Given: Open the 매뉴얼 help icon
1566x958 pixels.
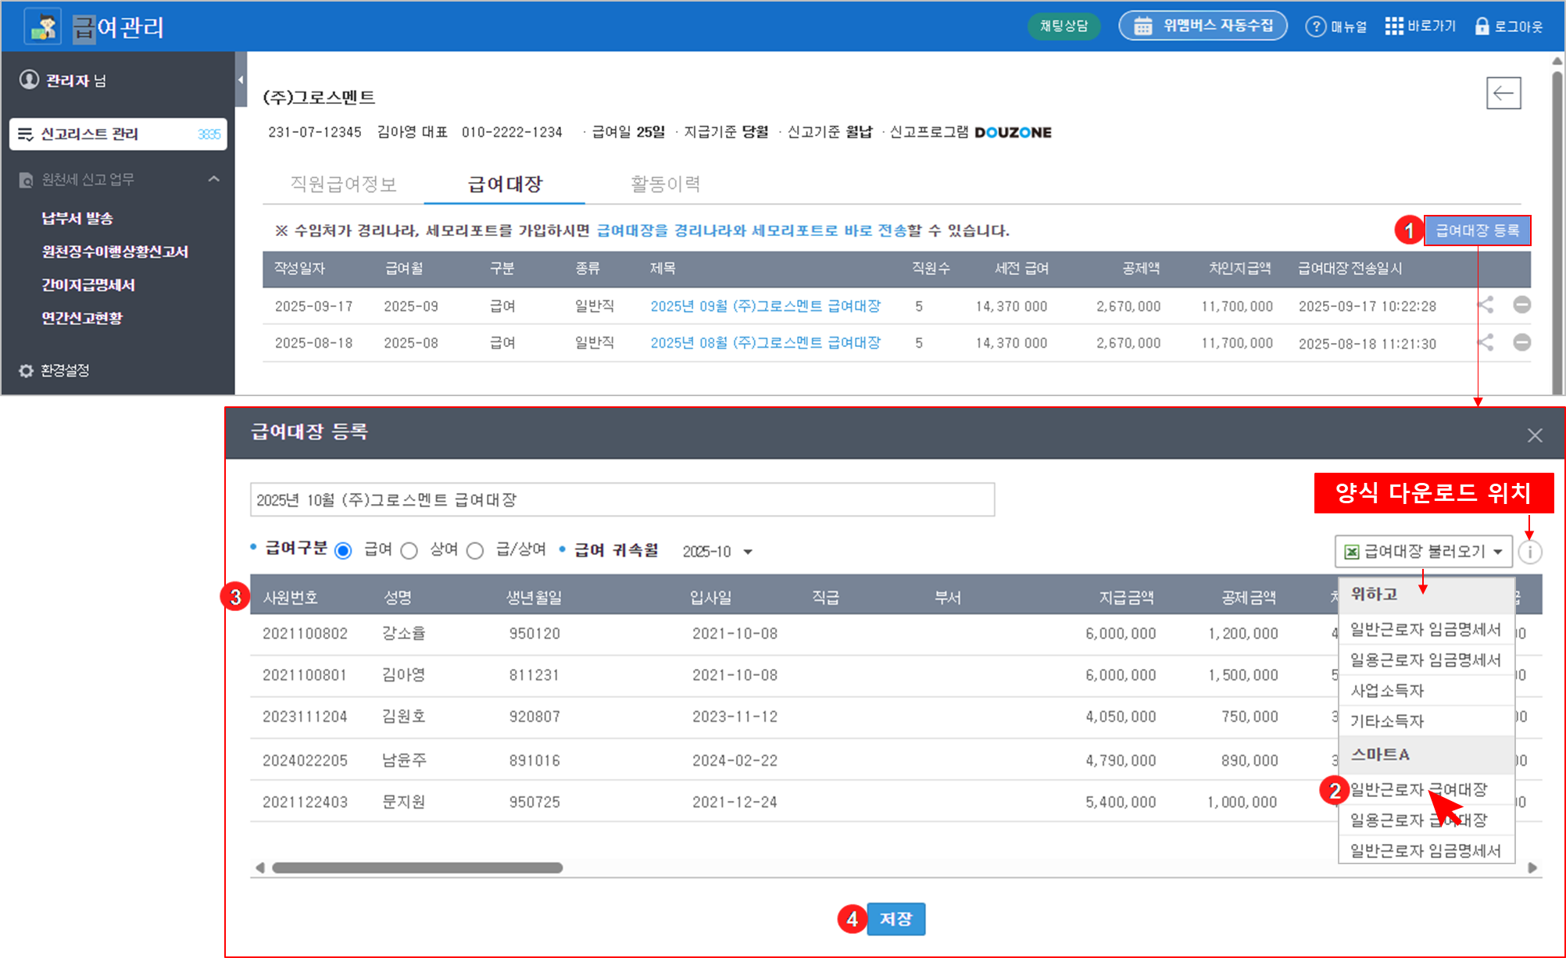Looking at the screenshot, I should point(1316,27).
